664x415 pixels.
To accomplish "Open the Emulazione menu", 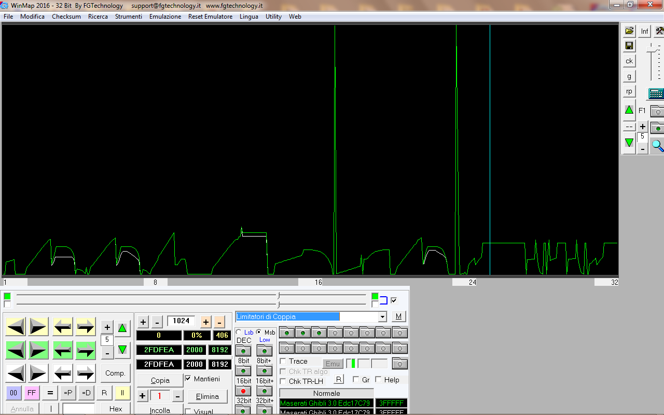I will (x=165, y=17).
